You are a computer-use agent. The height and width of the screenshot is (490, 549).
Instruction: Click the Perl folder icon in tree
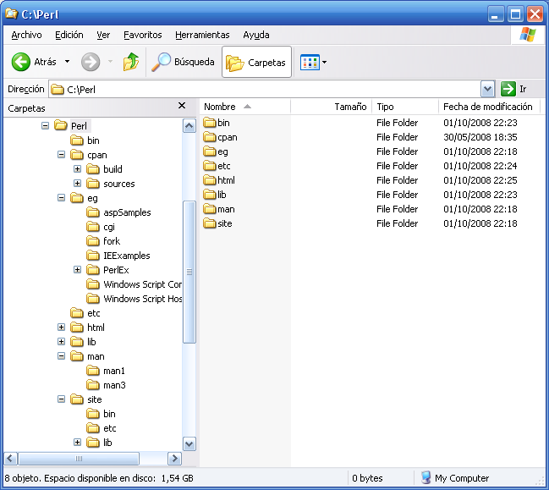click(61, 125)
